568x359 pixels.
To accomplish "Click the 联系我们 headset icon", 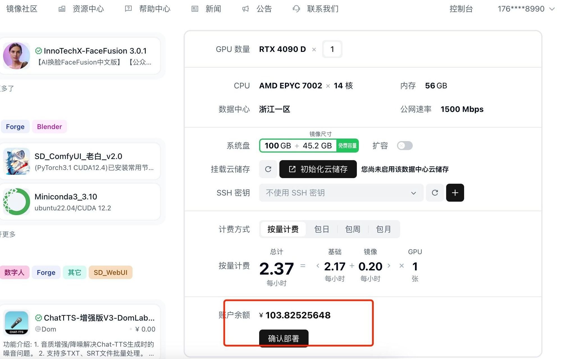I will point(296,9).
